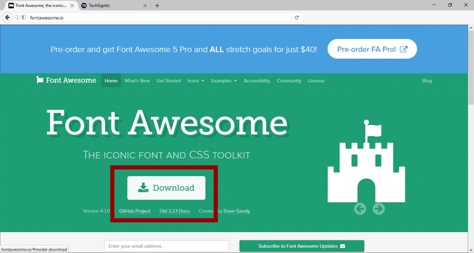
Task: Open the Home nav item
Action: pyautogui.click(x=111, y=81)
